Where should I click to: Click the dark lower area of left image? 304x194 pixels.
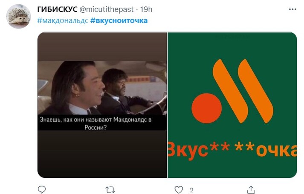click(x=102, y=154)
